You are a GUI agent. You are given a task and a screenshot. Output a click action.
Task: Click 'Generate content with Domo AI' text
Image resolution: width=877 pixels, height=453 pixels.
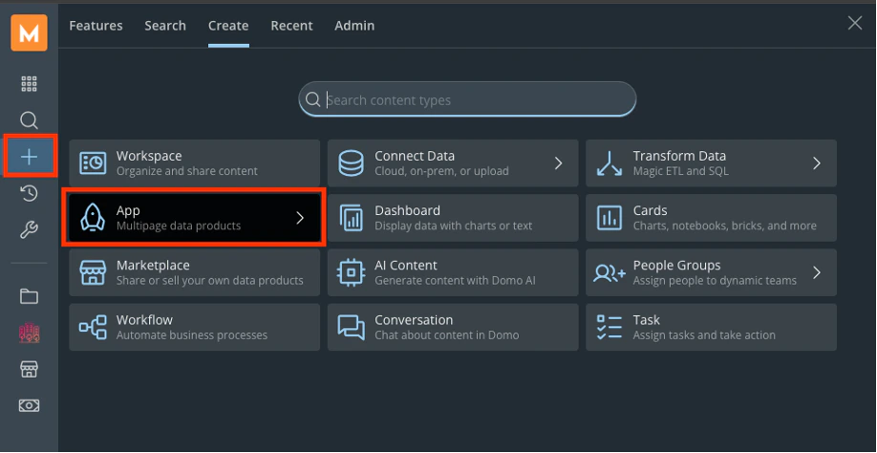click(x=455, y=281)
